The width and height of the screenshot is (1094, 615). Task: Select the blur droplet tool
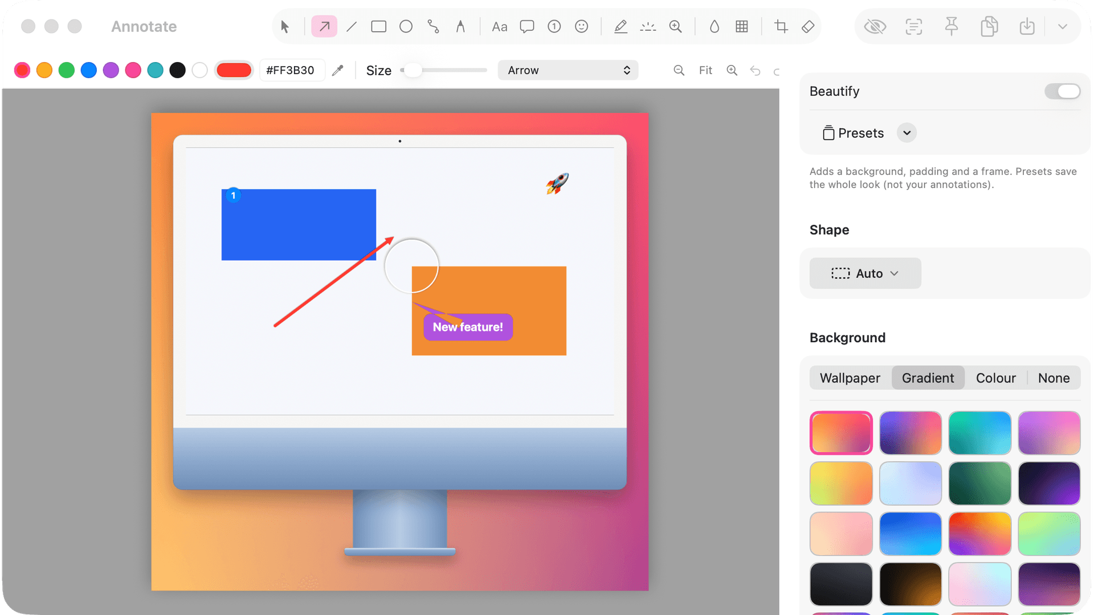(x=715, y=27)
